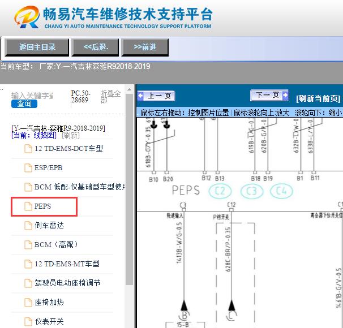
Task: Click document icon beside 12 TD-EMS-MT车型
Action: click(28, 264)
